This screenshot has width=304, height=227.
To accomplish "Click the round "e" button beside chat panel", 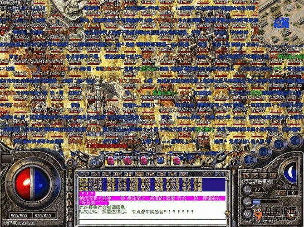I will click(70, 163).
